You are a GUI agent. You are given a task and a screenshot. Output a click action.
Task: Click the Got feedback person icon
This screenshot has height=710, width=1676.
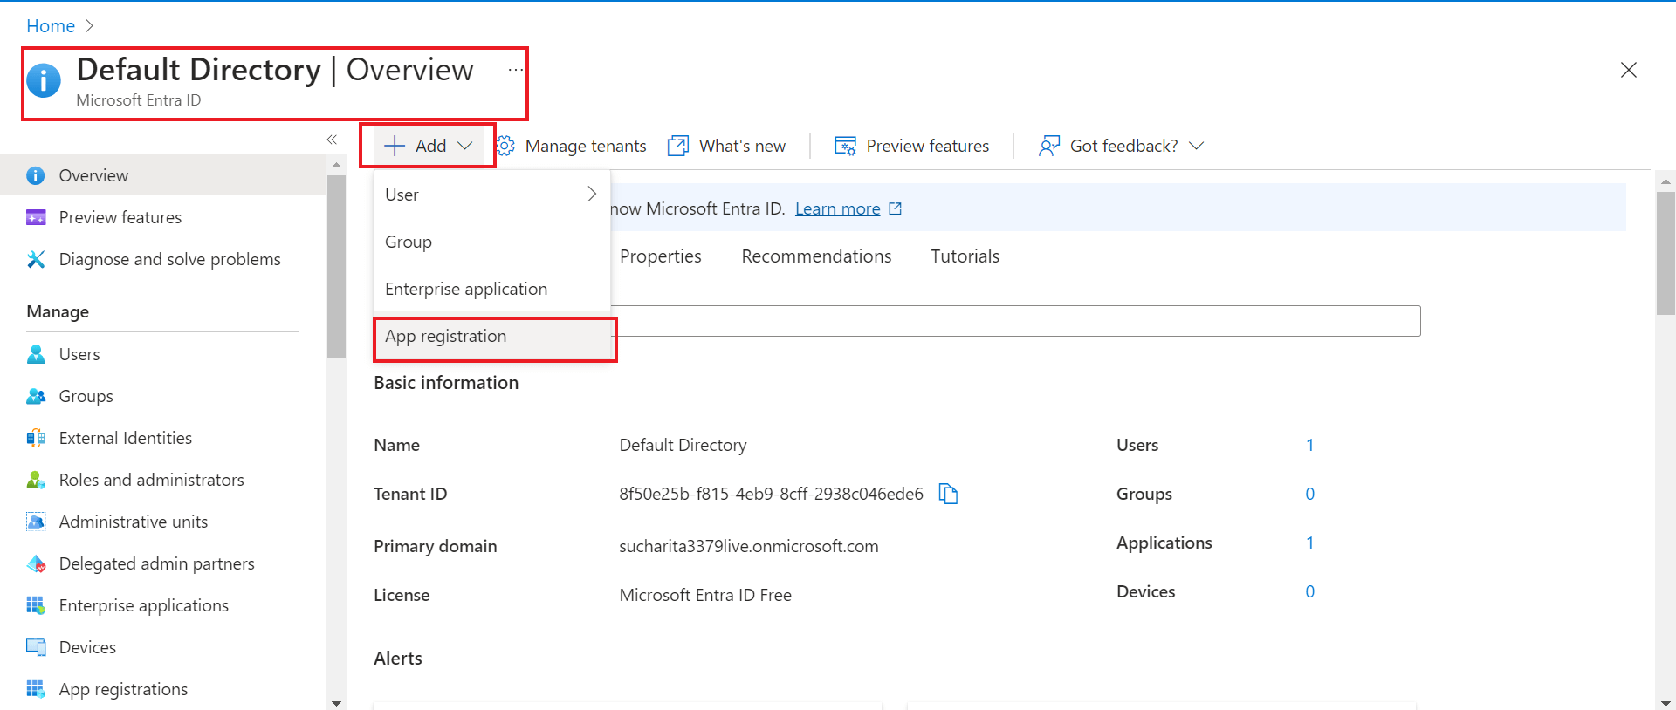[1048, 146]
